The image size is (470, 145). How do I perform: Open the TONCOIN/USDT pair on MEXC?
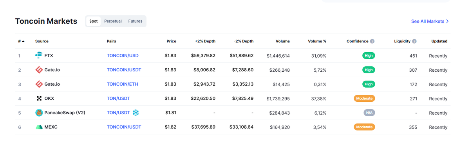[x=124, y=127]
